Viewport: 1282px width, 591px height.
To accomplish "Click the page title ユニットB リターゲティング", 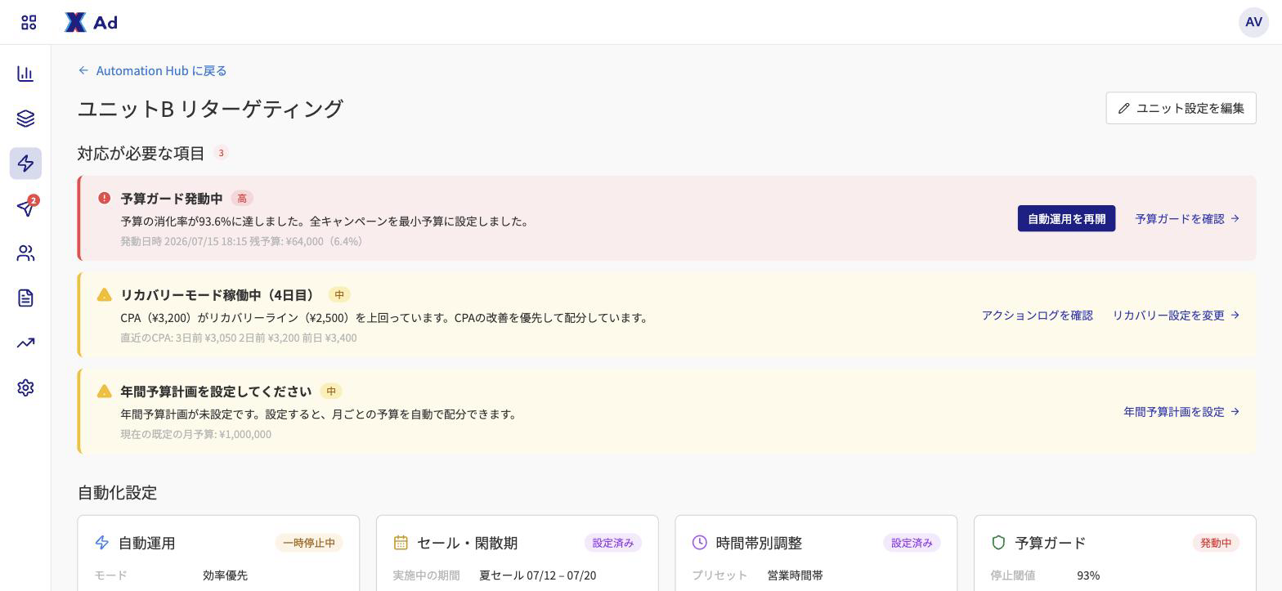I will point(210,108).
